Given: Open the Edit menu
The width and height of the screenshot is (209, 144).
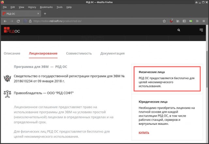Looking at the screenshot, I should pyautogui.click(x=13, y=7).
